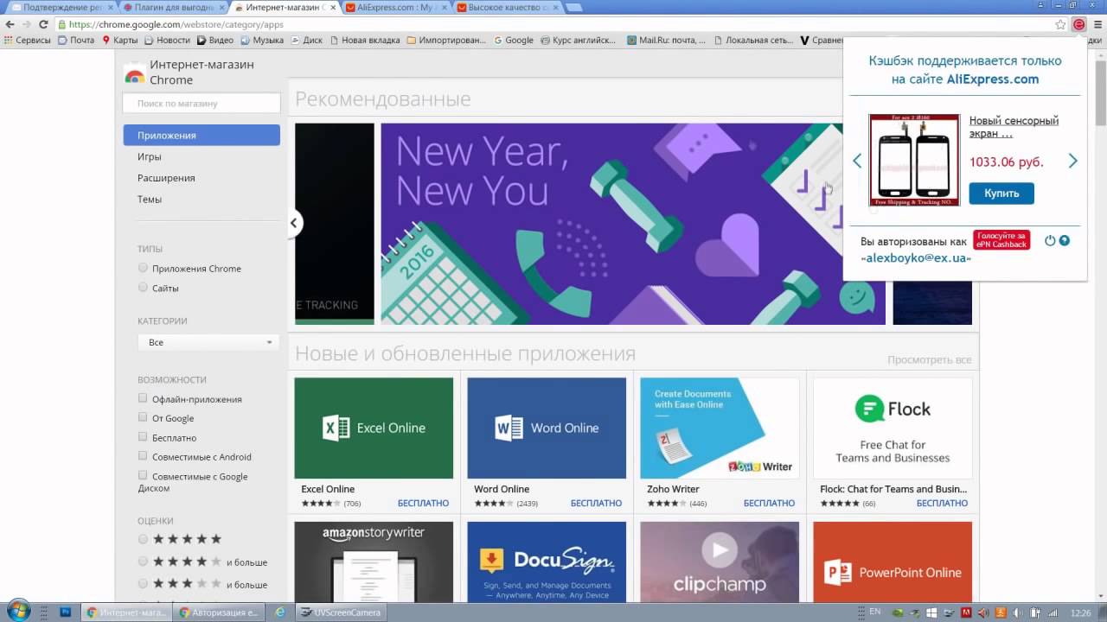Open the PowerPoint Online app tile

(893, 562)
